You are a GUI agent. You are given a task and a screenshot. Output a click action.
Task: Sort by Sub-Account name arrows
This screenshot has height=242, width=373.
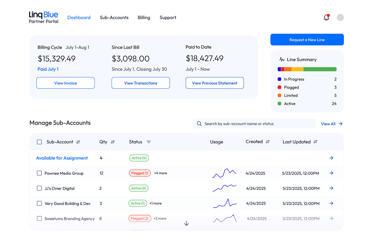78,142
